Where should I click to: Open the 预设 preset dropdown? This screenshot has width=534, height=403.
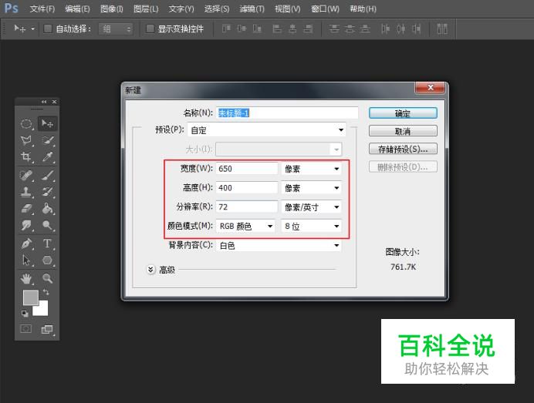267,130
